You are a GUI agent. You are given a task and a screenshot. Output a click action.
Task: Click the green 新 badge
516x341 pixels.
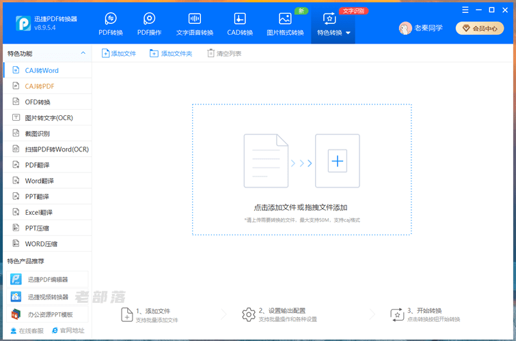(x=301, y=11)
